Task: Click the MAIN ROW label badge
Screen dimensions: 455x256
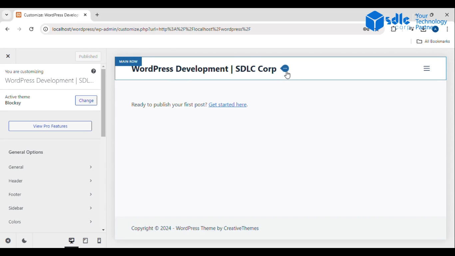Action: (x=128, y=62)
